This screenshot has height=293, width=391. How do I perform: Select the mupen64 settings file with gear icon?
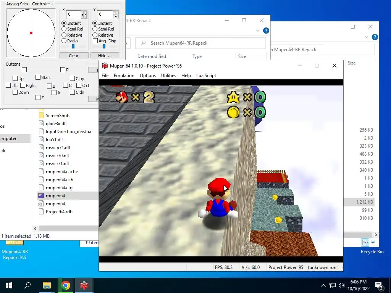click(x=41, y=204)
